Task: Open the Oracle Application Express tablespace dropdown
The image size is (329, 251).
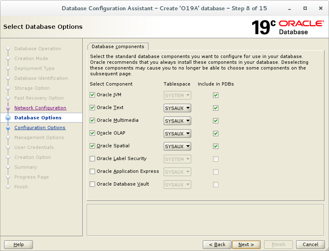Action: (x=177, y=172)
